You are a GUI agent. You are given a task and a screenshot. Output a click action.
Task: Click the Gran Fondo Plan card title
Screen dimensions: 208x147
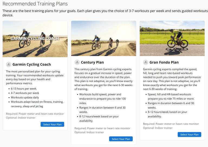pos(164,62)
